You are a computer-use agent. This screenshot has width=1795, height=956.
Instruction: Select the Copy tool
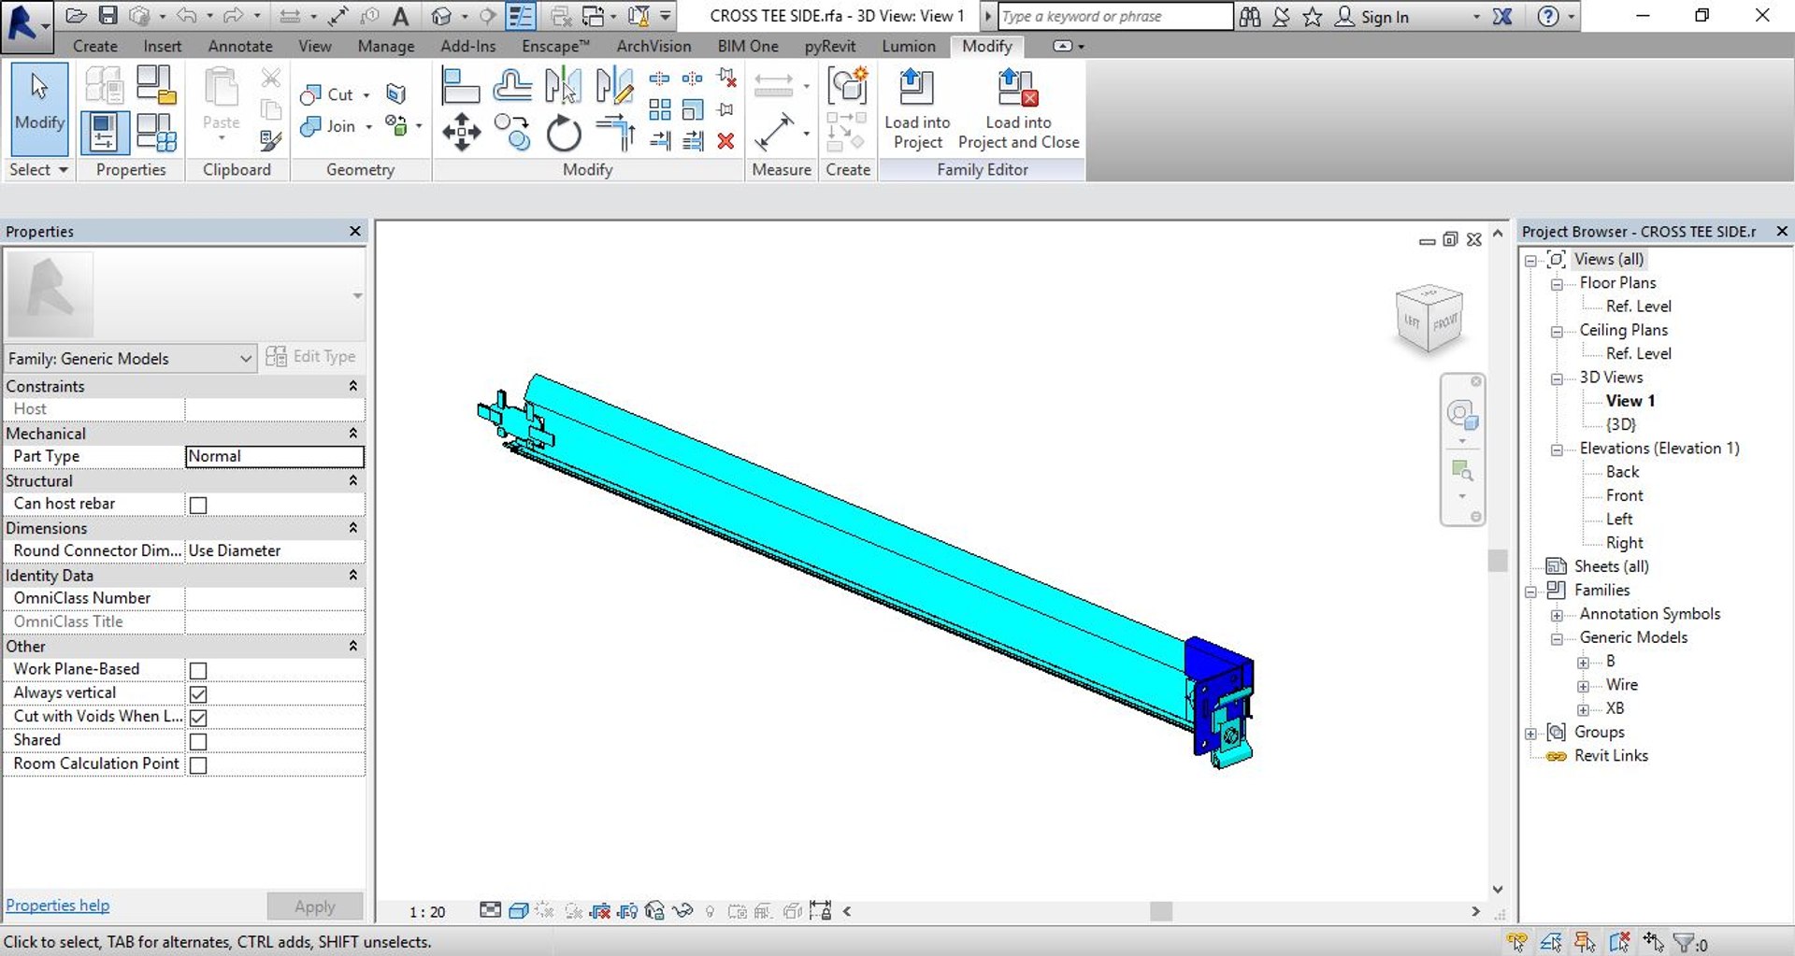(x=512, y=133)
